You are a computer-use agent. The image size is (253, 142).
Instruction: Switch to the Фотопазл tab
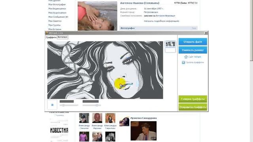pyautogui.click(x=62, y=37)
